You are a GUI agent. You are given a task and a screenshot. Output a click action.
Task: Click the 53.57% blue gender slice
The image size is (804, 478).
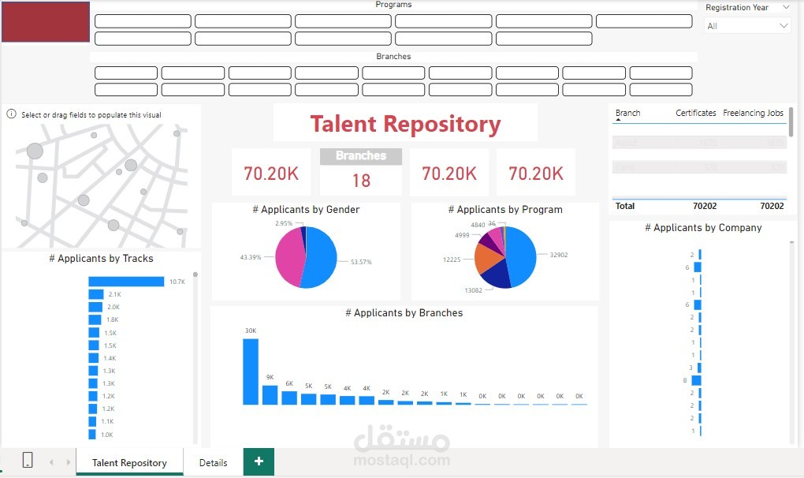coord(321,256)
